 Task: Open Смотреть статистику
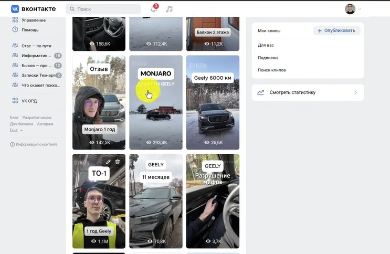pyautogui.click(x=308, y=92)
